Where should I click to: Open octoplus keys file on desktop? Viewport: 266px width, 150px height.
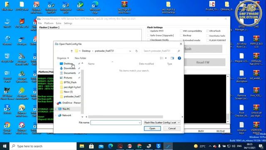tap(241, 128)
